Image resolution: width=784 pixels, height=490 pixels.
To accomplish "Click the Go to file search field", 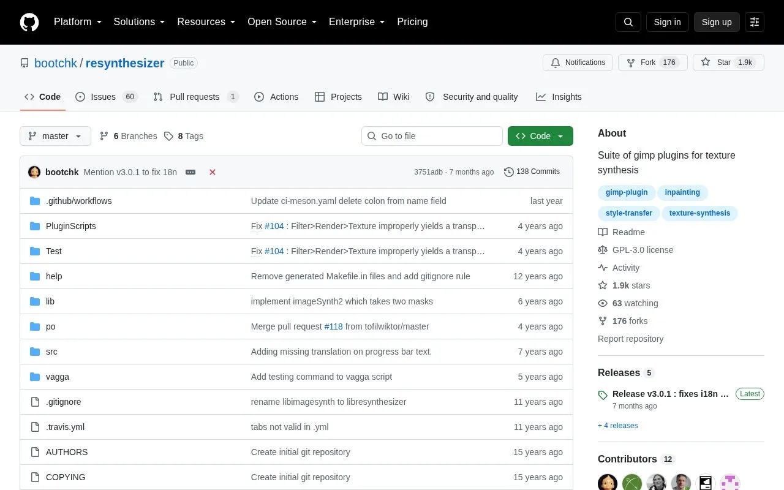I will 432,136.
